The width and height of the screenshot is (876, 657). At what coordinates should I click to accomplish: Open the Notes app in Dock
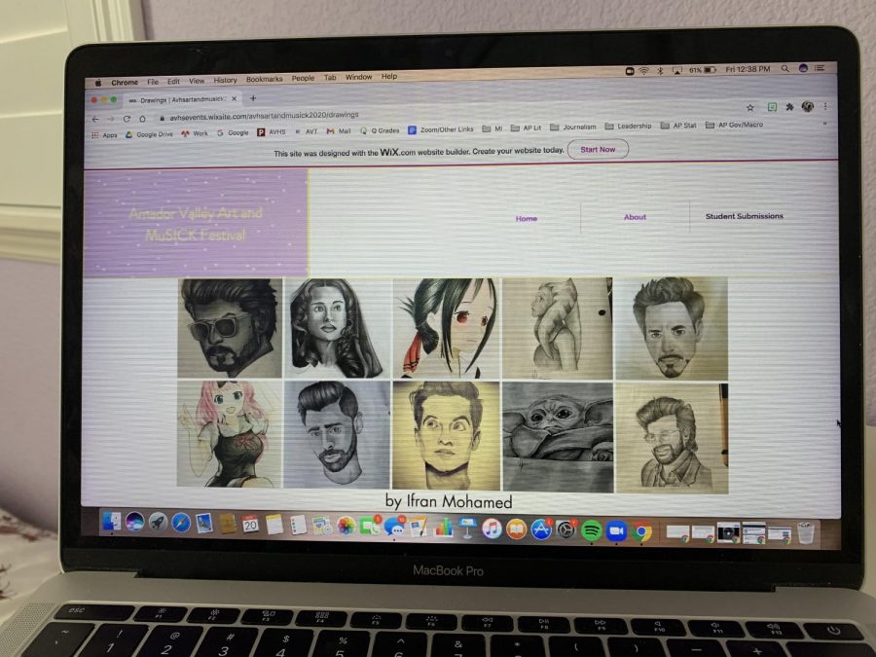[x=274, y=525]
